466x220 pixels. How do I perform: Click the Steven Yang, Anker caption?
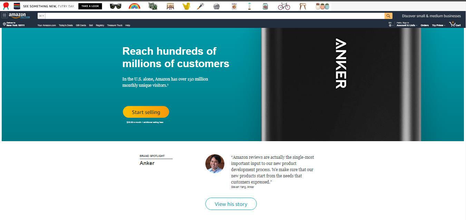click(x=243, y=187)
